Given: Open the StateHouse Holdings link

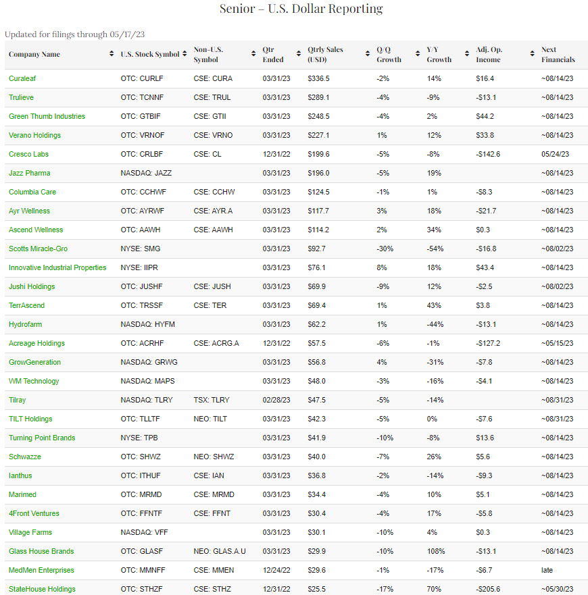Looking at the screenshot, I should tap(42, 589).
